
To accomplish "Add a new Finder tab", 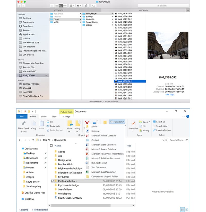I will [188, 10].
